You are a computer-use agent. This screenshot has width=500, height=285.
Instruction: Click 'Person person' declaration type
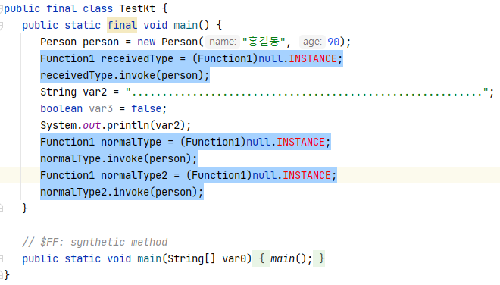tap(58, 42)
